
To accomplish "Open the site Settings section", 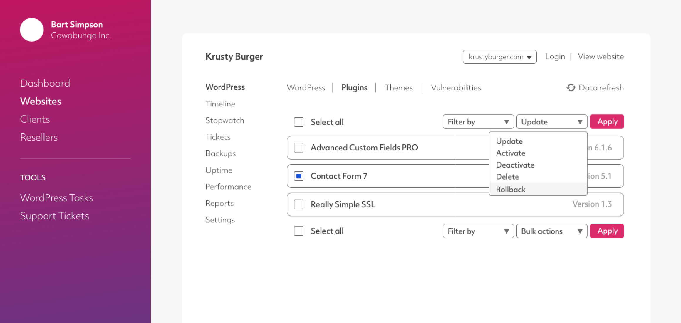I will tap(220, 220).
